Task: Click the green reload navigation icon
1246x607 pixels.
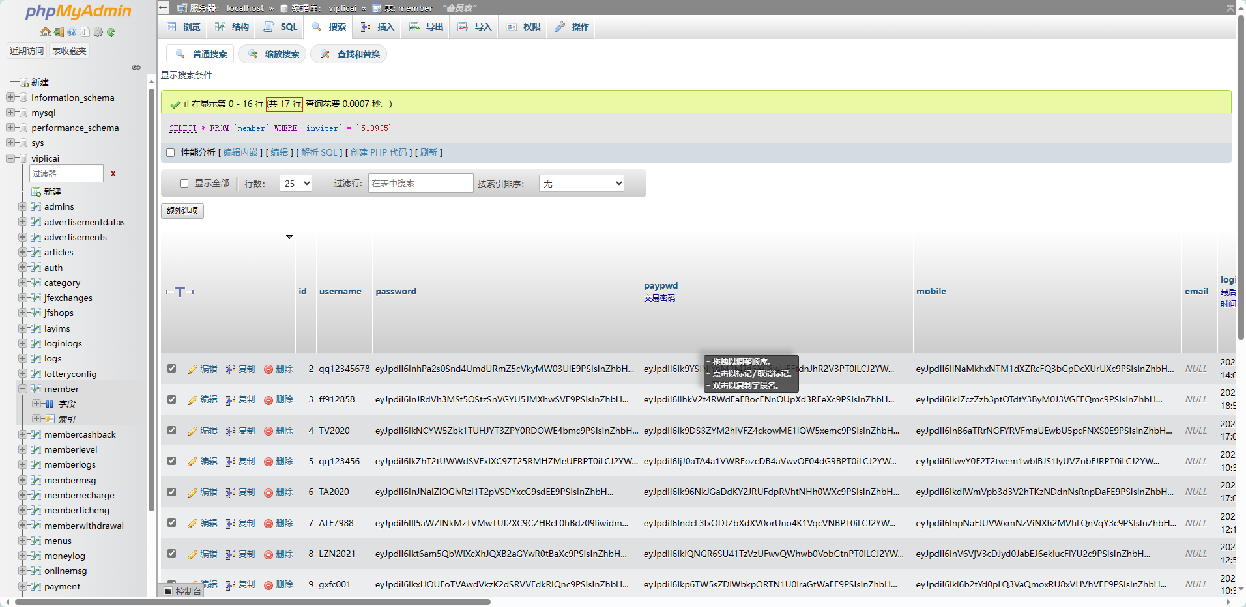Action: 111,32
